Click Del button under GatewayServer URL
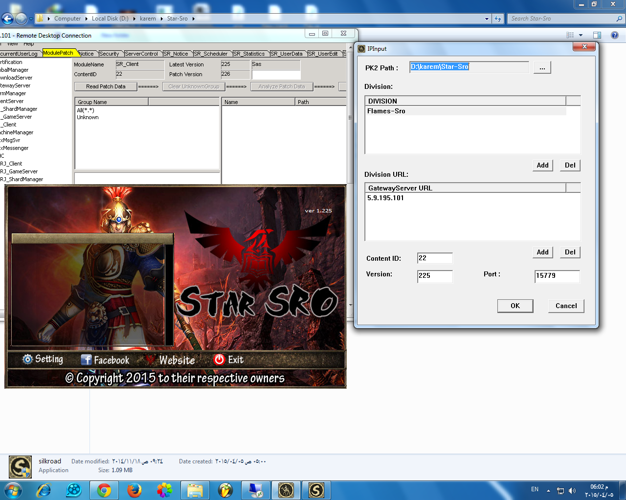Viewport: 626px width, 500px height. click(570, 252)
